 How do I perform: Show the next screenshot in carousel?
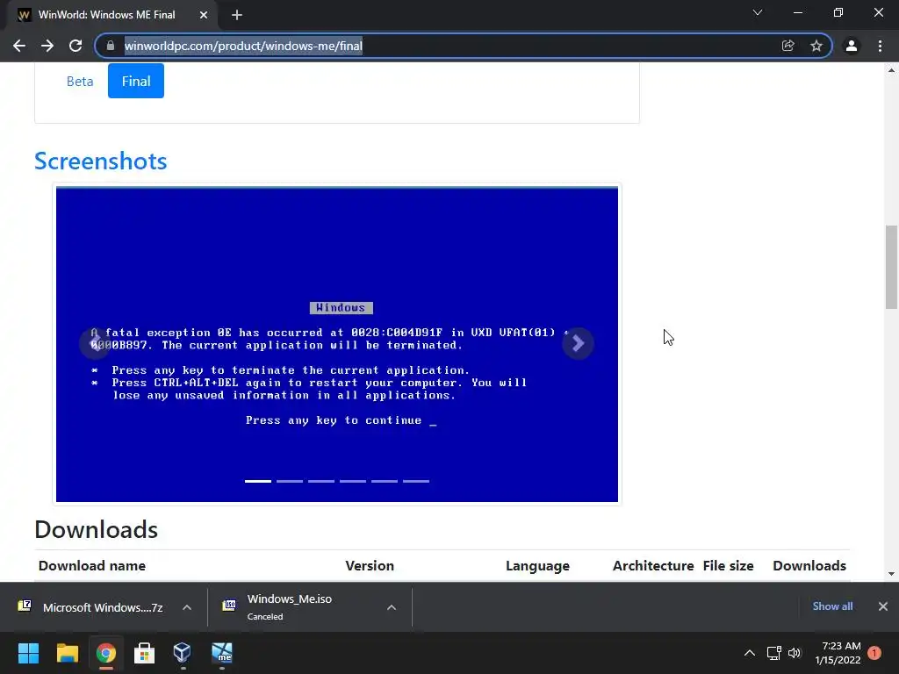(x=578, y=343)
